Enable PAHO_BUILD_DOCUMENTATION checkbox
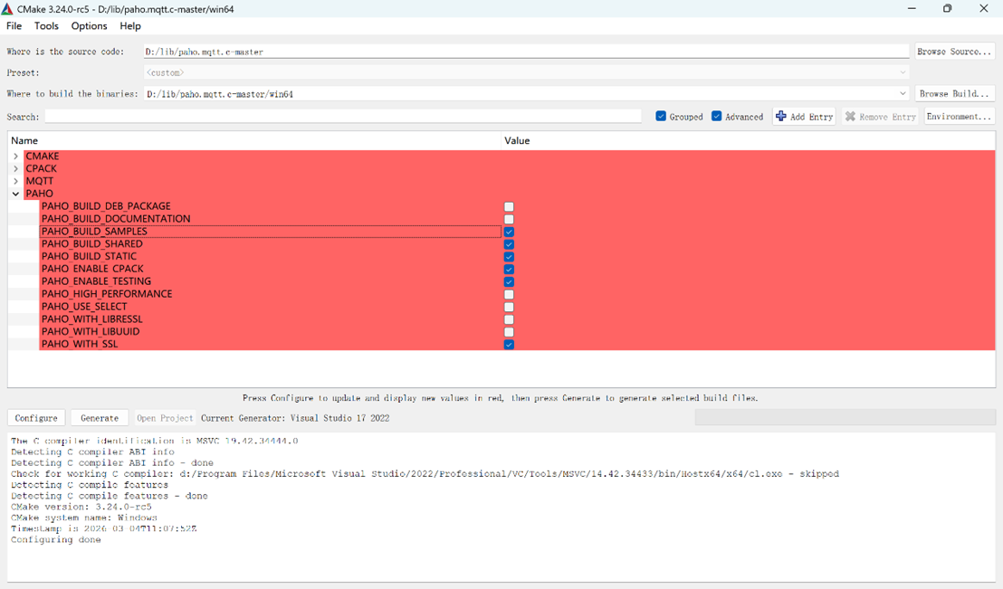 (509, 219)
